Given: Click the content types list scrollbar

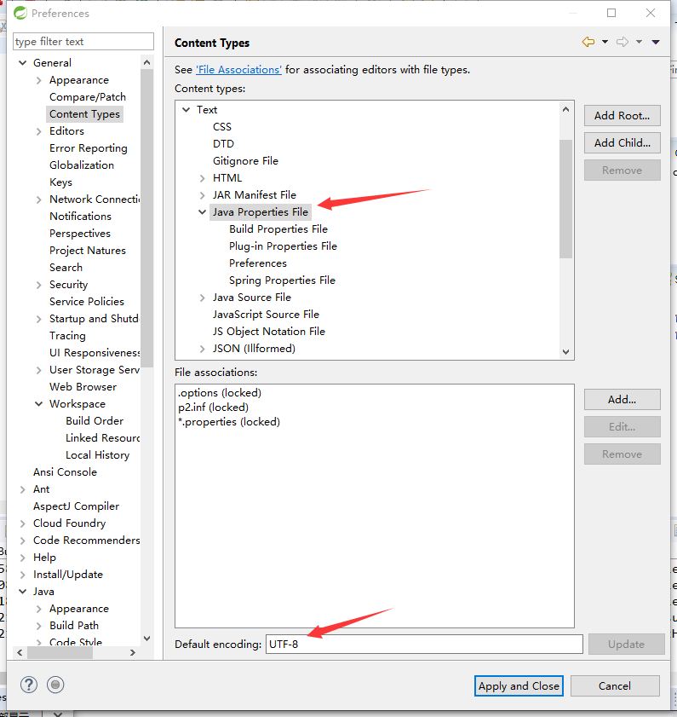Looking at the screenshot, I should point(565,199).
